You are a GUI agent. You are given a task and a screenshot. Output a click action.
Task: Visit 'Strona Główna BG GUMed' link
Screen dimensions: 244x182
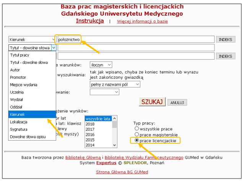pos(122,172)
